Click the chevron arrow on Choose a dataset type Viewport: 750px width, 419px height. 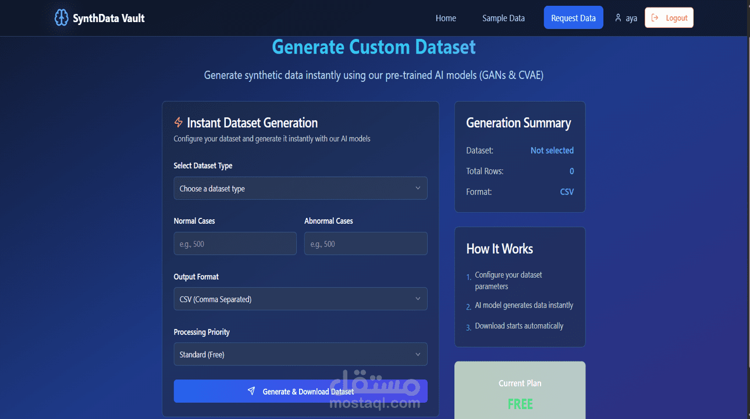click(x=418, y=188)
